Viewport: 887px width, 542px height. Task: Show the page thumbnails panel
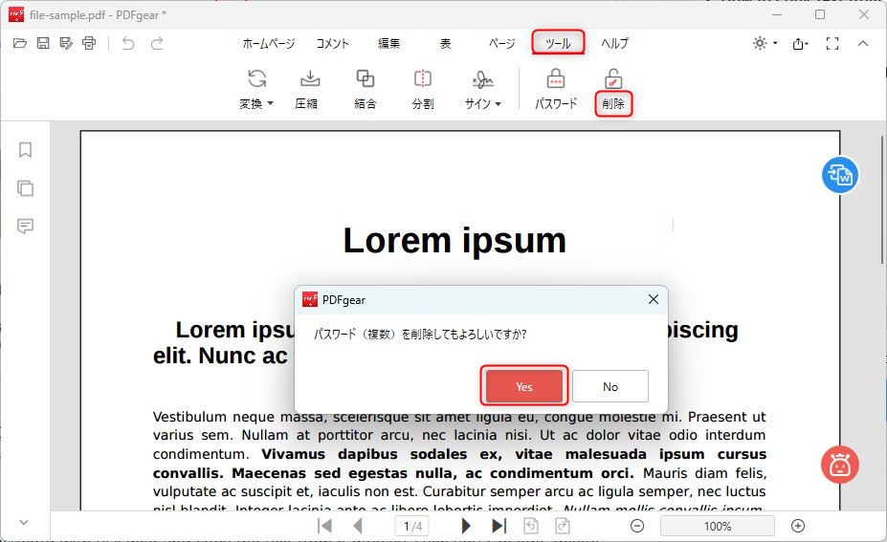tap(25, 187)
